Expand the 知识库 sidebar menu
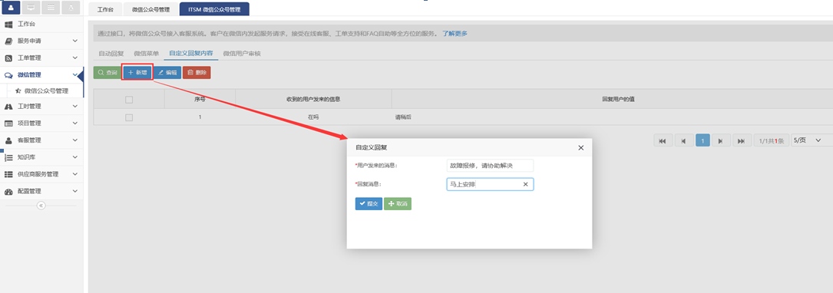Viewport: 833px width, 293px height. tap(41, 157)
